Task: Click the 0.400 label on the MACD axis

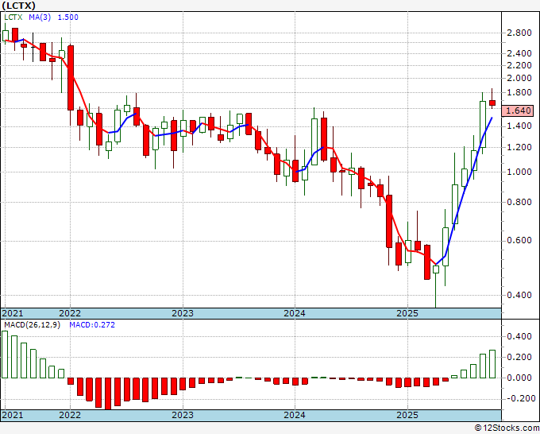Action: 519,336
